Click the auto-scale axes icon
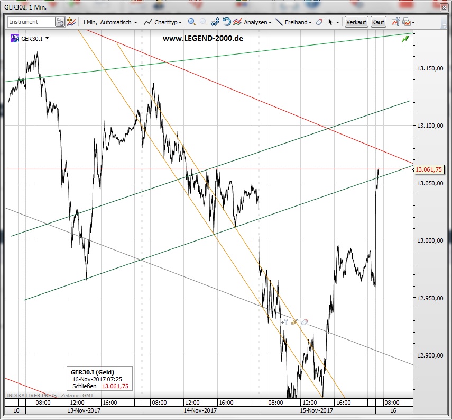 pos(215,22)
